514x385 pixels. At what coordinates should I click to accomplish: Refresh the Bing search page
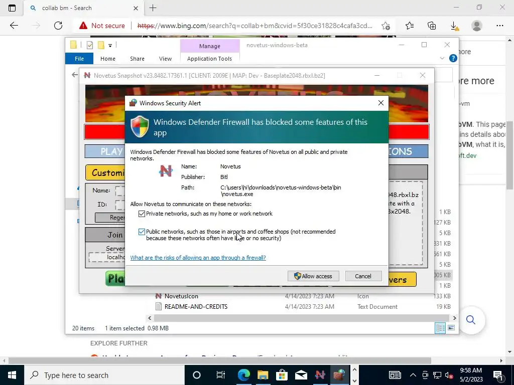pyautogui.click(x=58, y=26)
